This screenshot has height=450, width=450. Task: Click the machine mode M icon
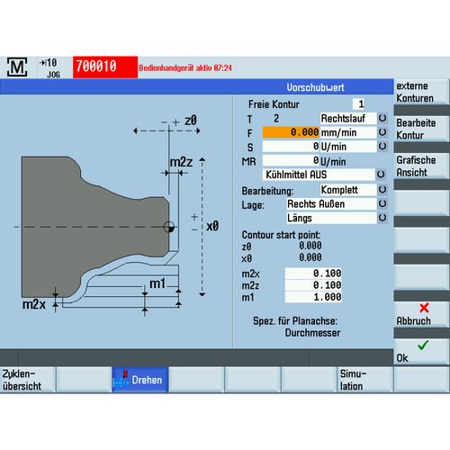[x=17, y=67]
